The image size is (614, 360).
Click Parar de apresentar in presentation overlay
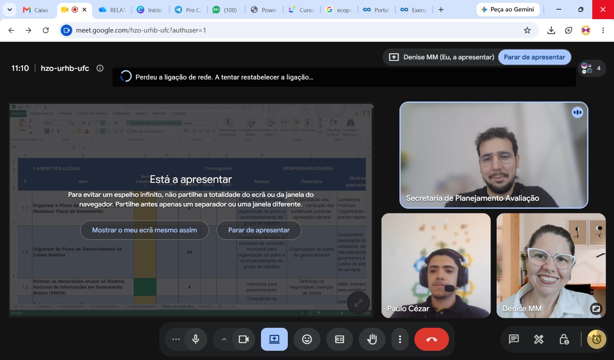pyautogui.click(x=259, y=230)
